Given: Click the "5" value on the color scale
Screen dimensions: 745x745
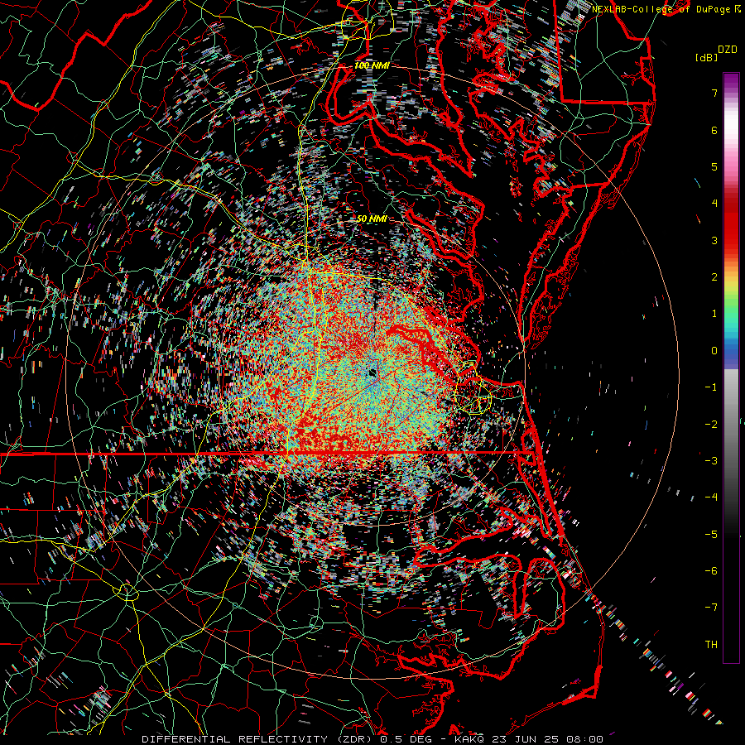Looking at the screenshot, I should pyautogui.click(x=714, y=166).
